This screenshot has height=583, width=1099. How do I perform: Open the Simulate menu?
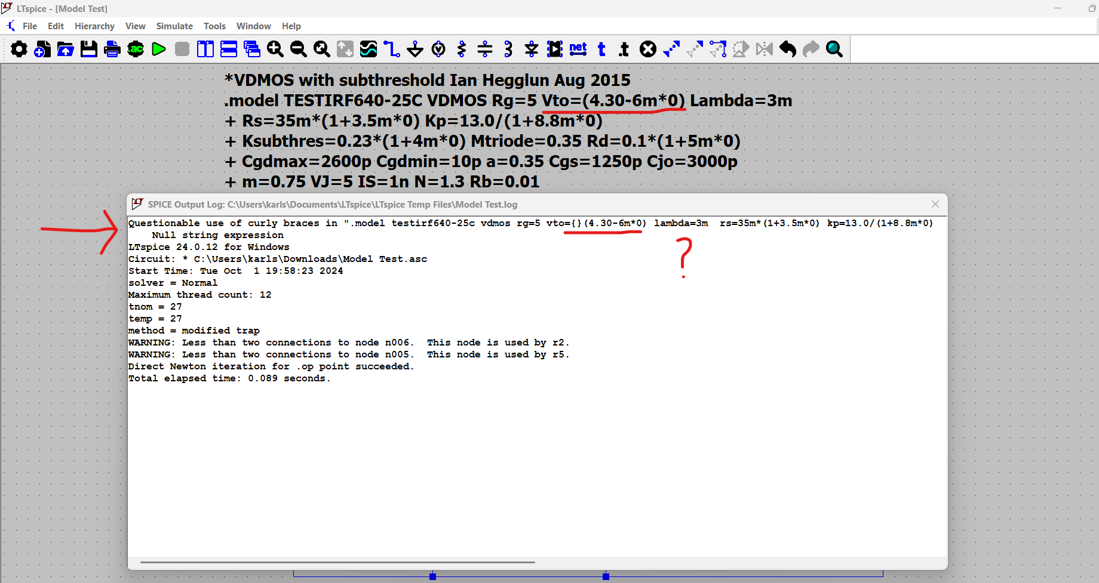(x=174, y=26)
